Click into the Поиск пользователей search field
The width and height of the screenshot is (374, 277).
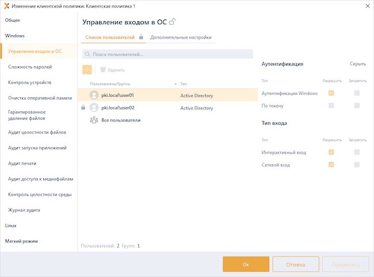point(170,54)
